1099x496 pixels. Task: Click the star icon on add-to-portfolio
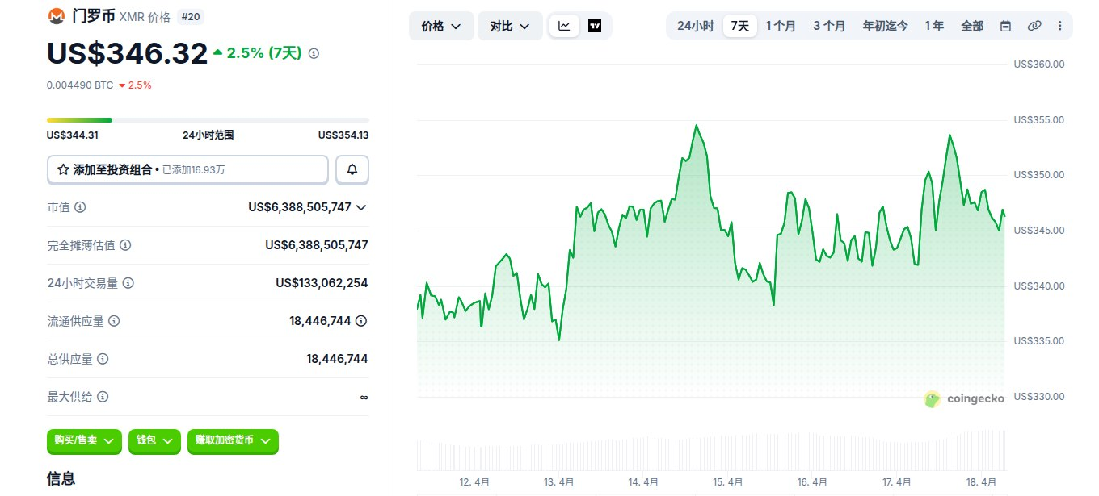(63, 170)
